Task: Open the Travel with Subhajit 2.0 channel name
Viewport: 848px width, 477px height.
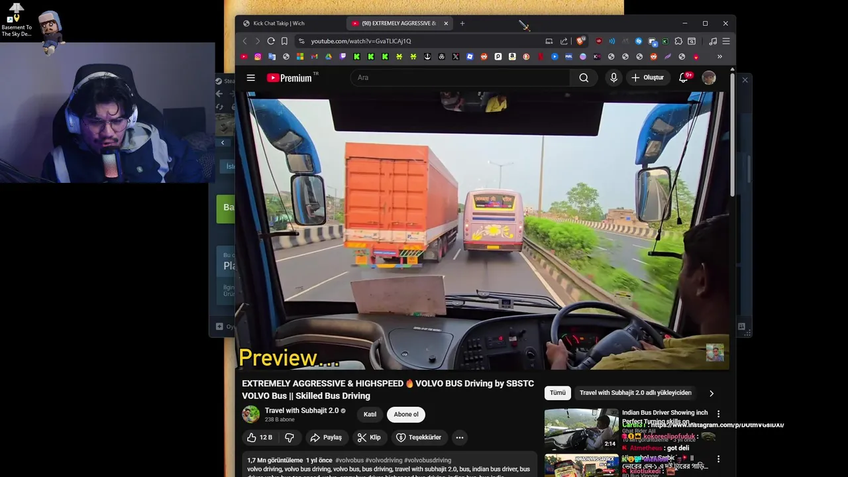Action: [x=301, y=411]
